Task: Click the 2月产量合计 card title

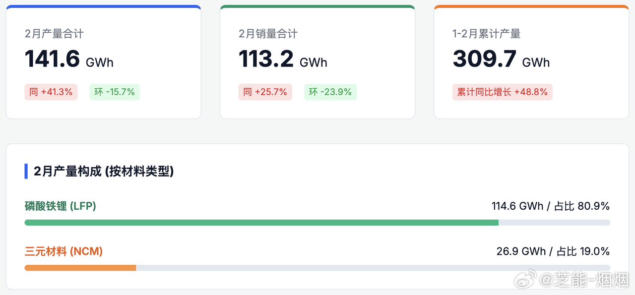Action: [x=54, y=34]
